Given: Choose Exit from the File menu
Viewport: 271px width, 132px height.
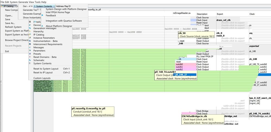Looking at the screenshot, I should tap(7, 51).
